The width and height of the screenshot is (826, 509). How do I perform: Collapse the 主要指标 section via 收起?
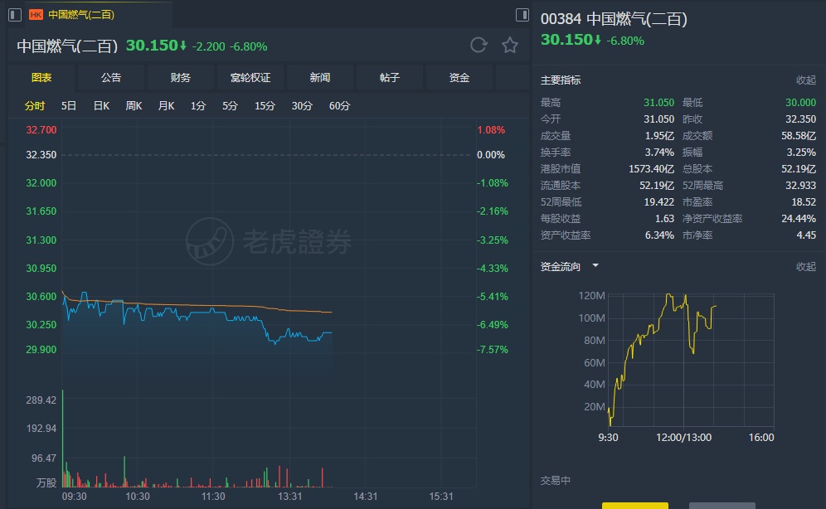[x=805, y=80]
